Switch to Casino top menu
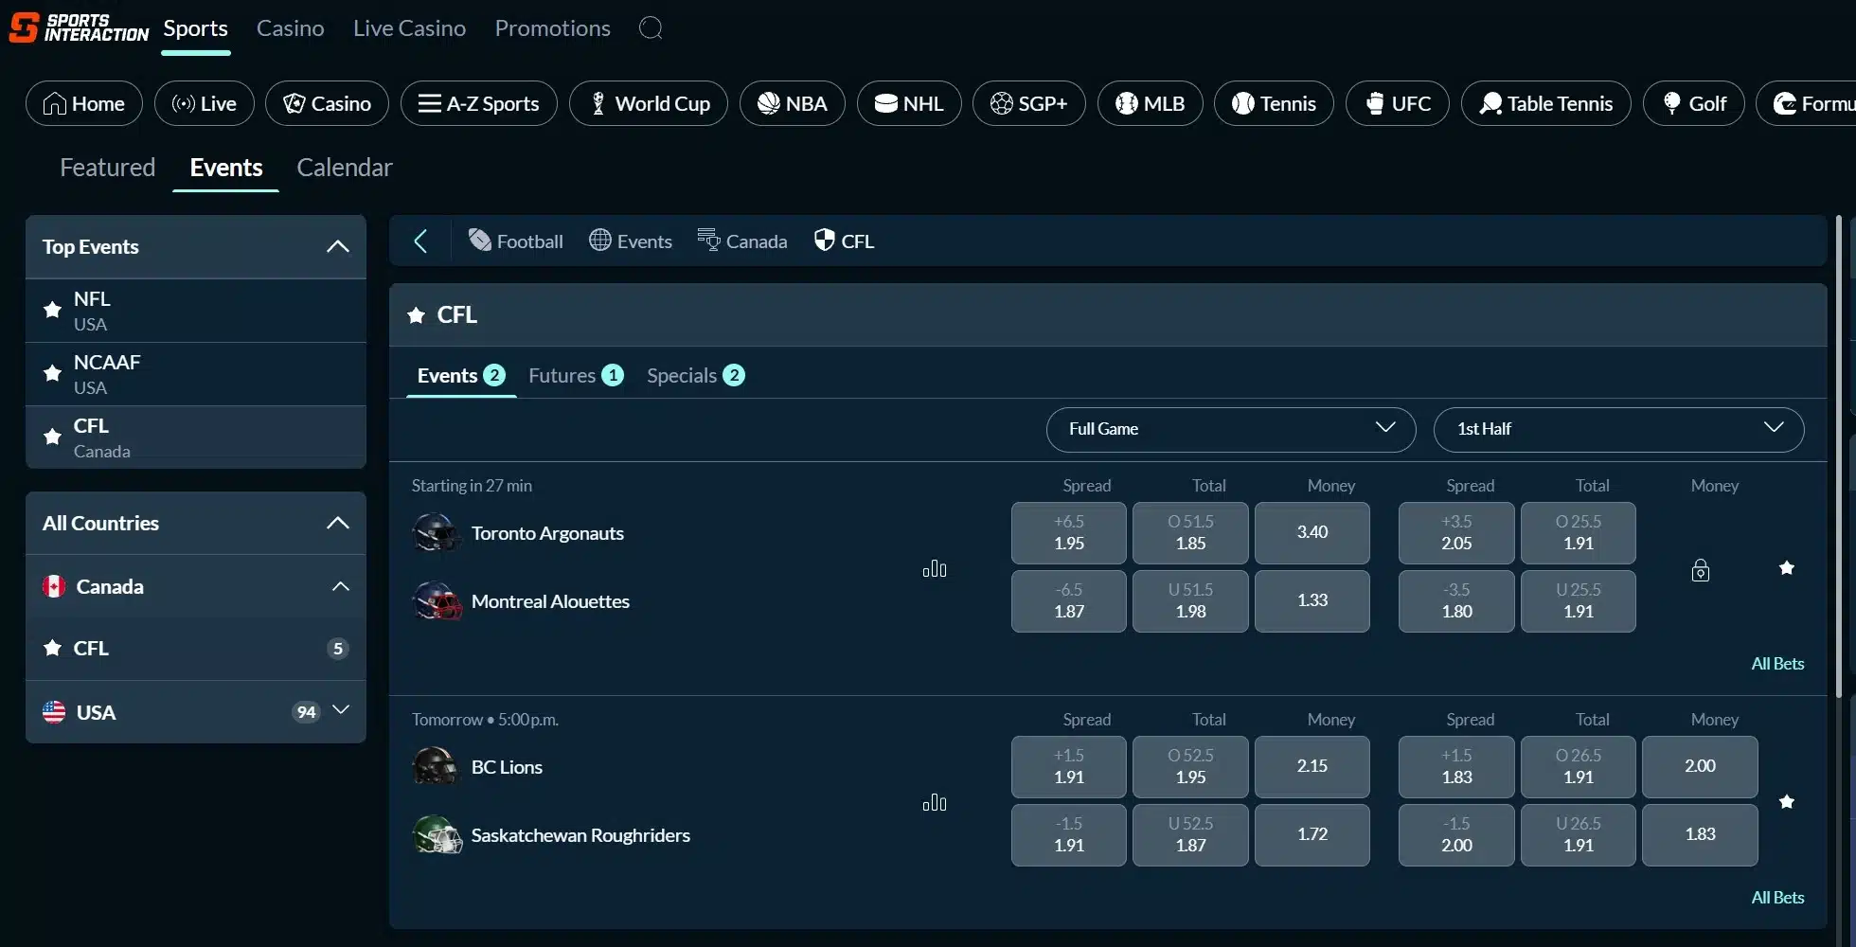 pos(291,28)
